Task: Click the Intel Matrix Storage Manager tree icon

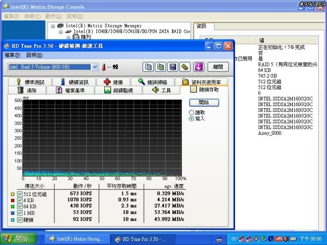Action: point(60,26)
